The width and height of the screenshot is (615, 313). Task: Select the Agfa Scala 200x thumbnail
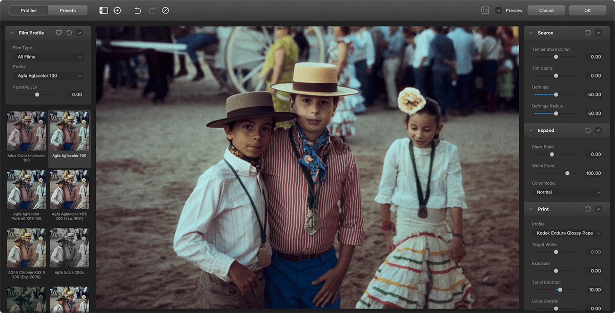coord(70,248)
